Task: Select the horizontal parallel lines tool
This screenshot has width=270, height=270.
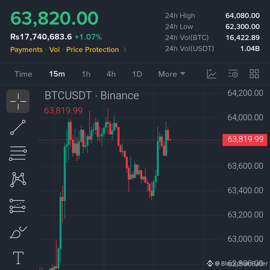Action: click(18, 153)
